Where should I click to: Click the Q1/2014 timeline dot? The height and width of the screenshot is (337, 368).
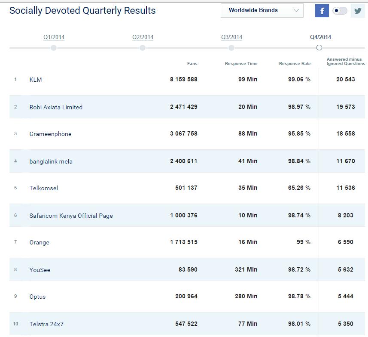54,48
